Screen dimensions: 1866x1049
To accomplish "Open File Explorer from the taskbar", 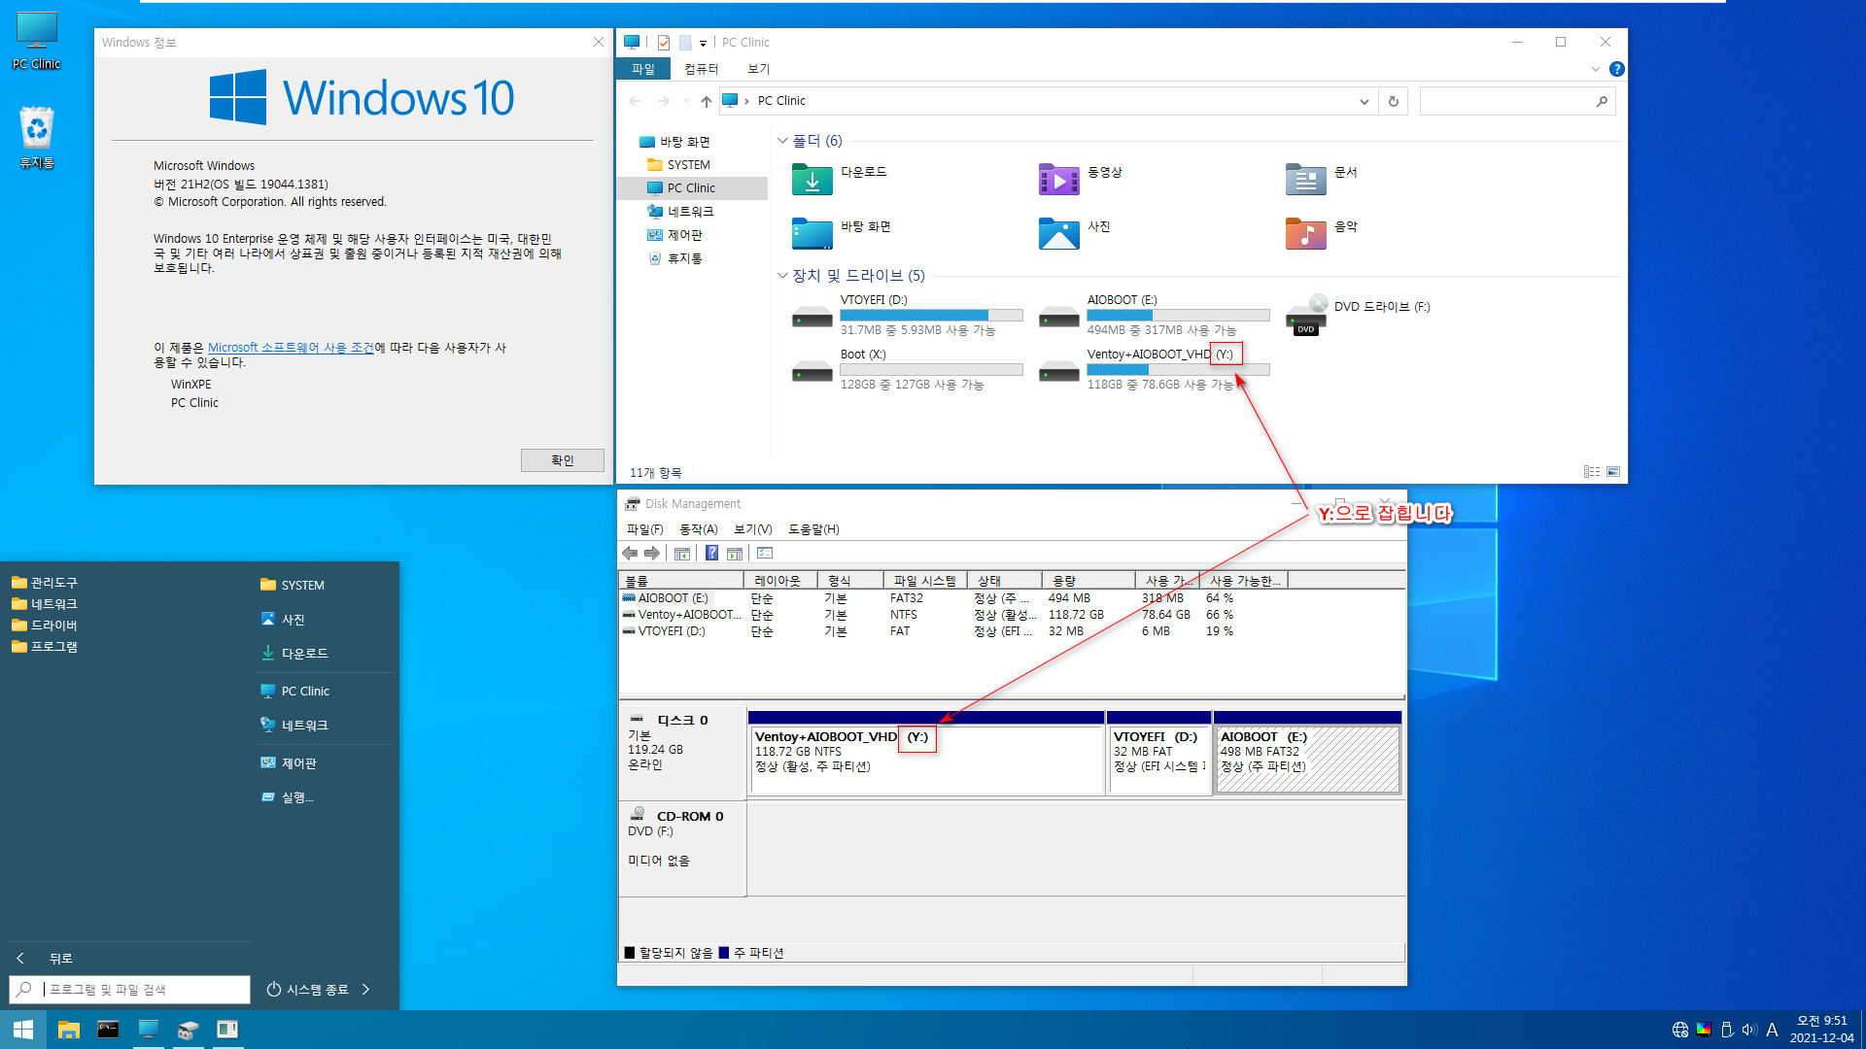I will pos(68,1030).
